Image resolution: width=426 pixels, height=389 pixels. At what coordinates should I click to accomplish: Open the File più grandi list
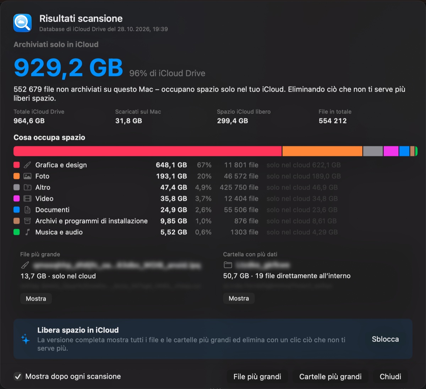pyautogui.click(x=257, y=377)
